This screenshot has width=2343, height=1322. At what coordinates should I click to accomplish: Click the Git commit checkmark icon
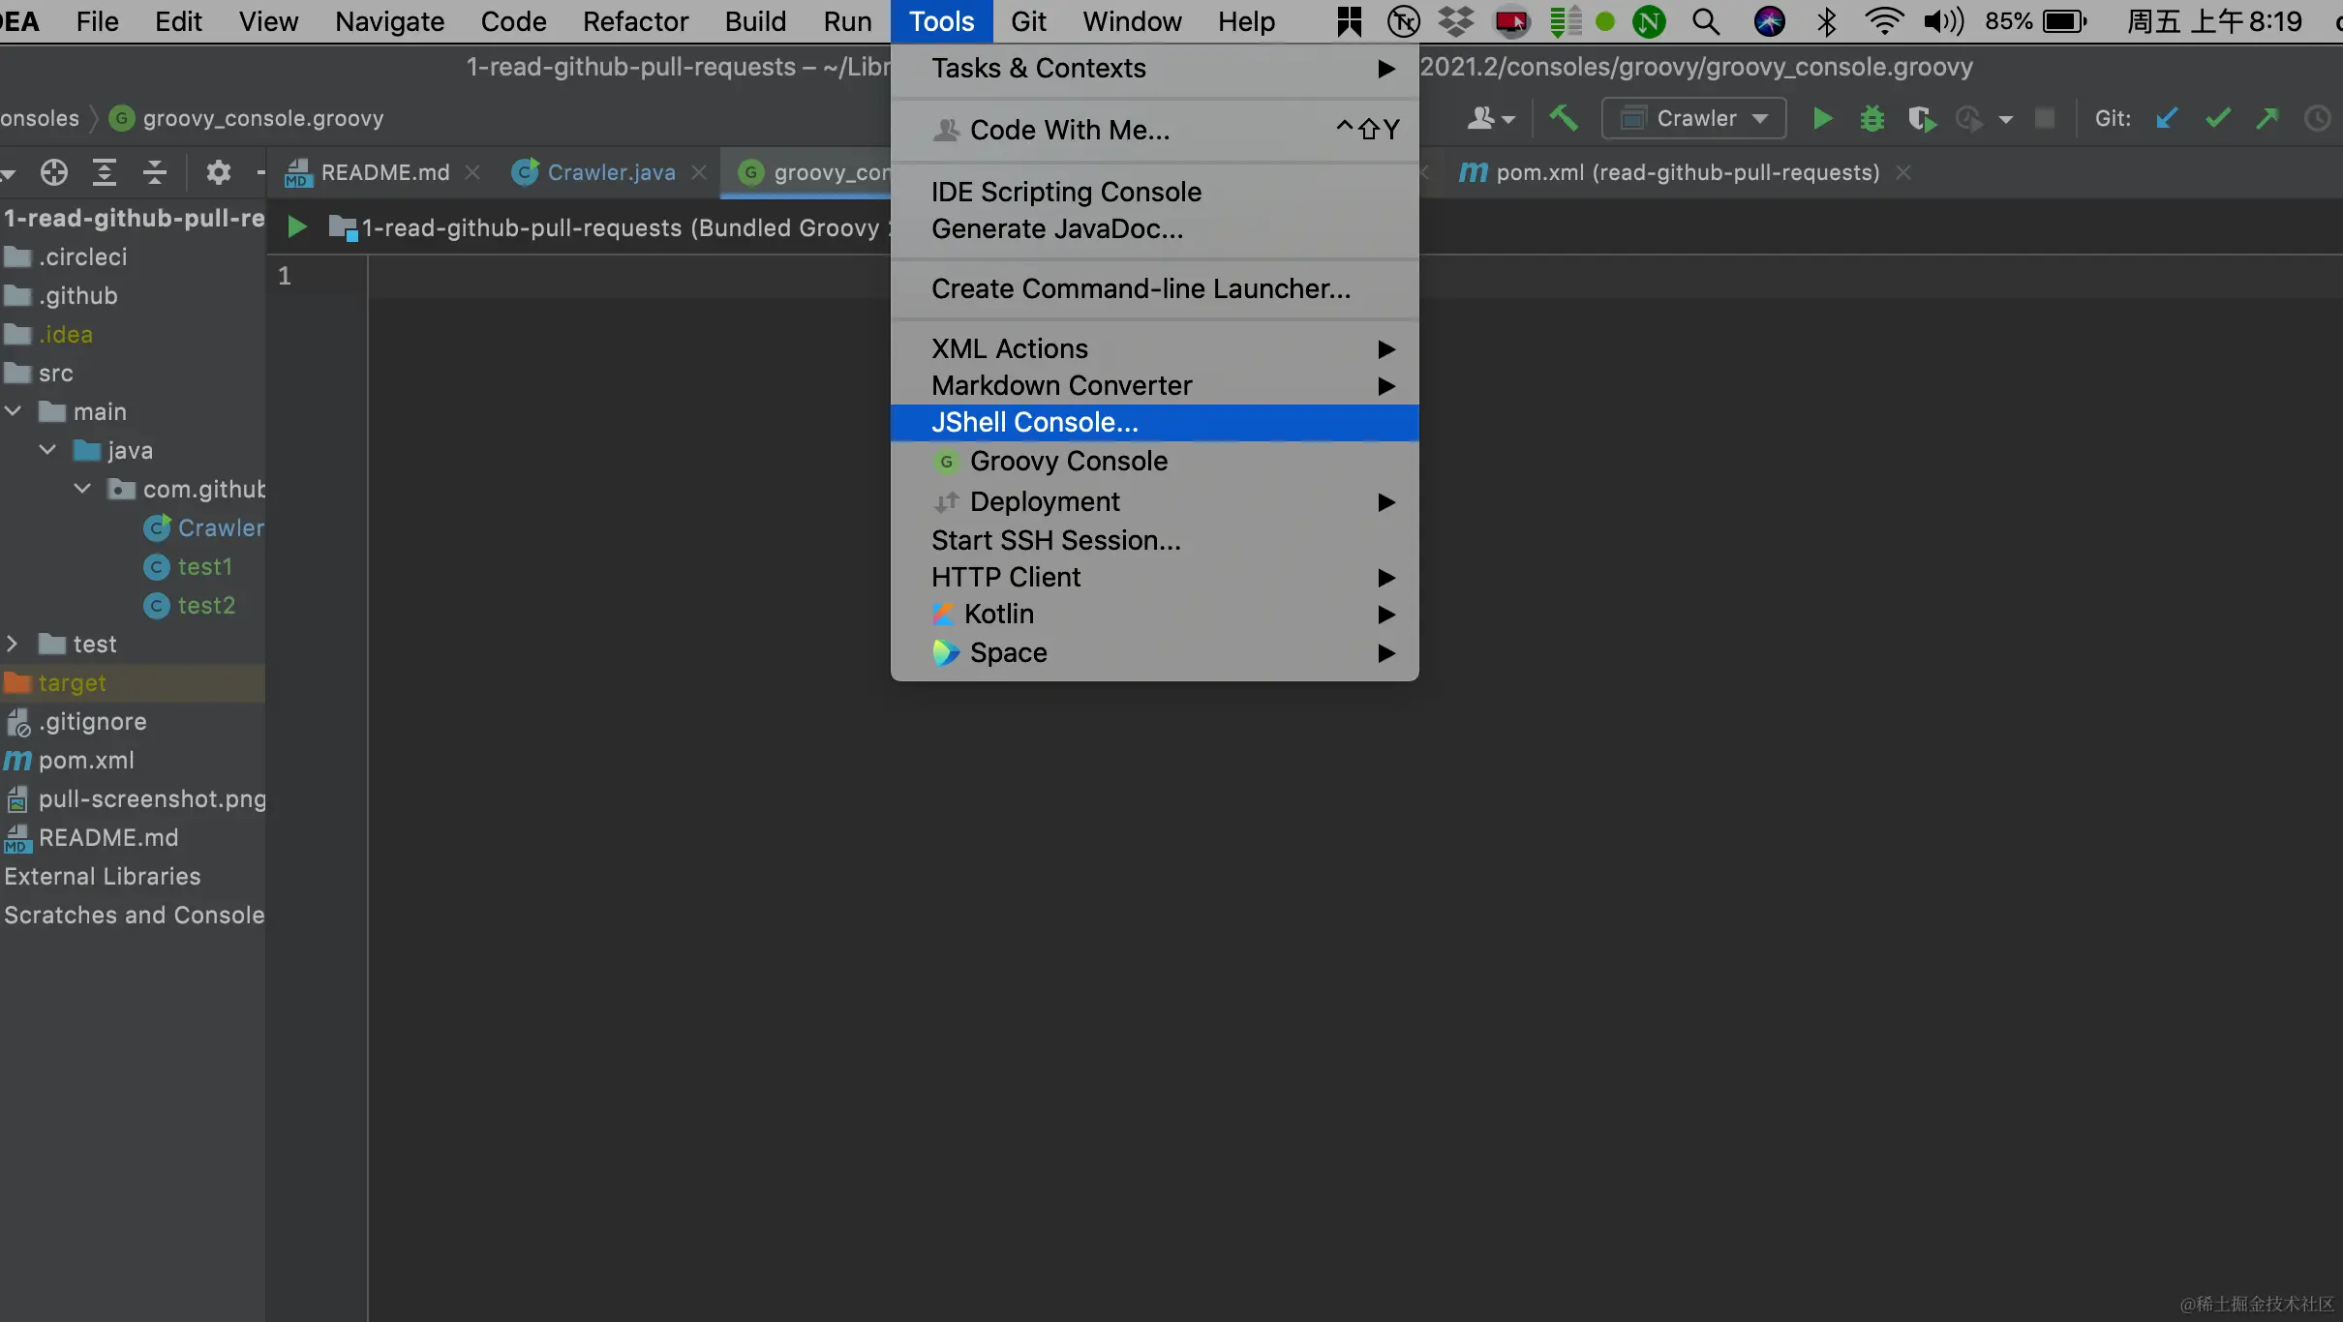(2217, 118)
